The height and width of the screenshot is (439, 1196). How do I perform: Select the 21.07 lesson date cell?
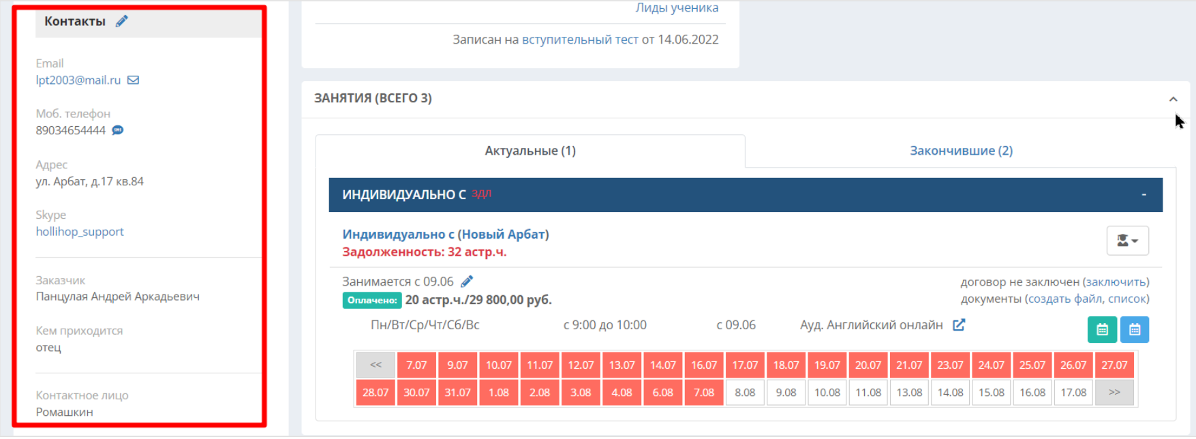909,365
